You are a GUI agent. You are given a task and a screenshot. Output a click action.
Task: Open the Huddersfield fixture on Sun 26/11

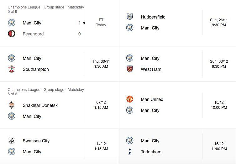177,23
